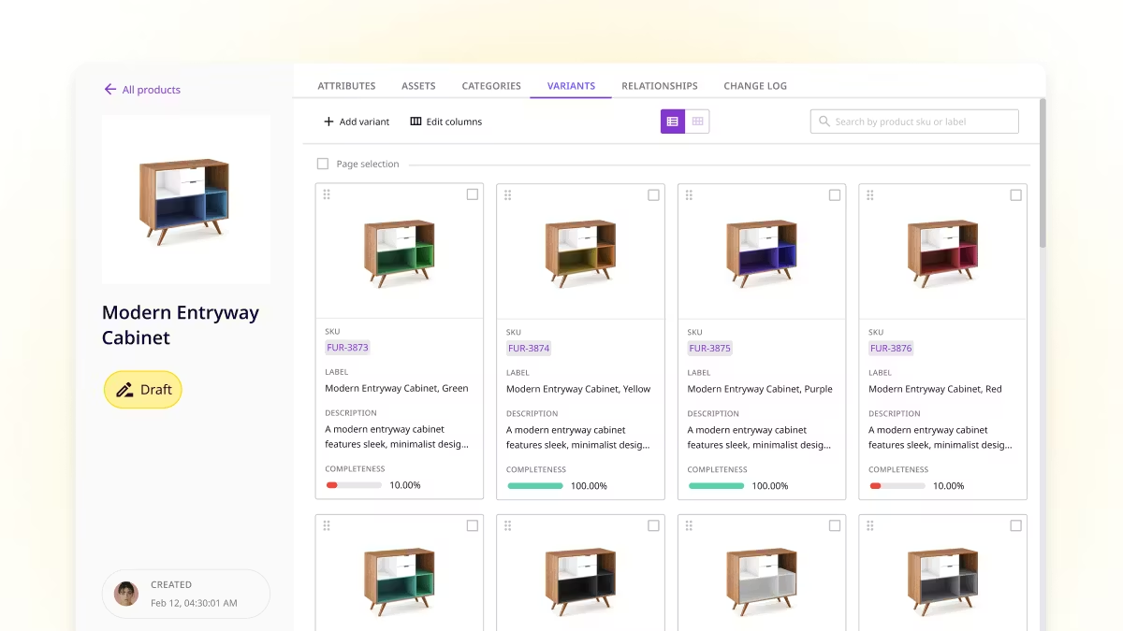The width and height of the screenshot is (1123, 631).
Task: Click the search by sku or label field
Action: pyautogui.click(x=914, y=122)
